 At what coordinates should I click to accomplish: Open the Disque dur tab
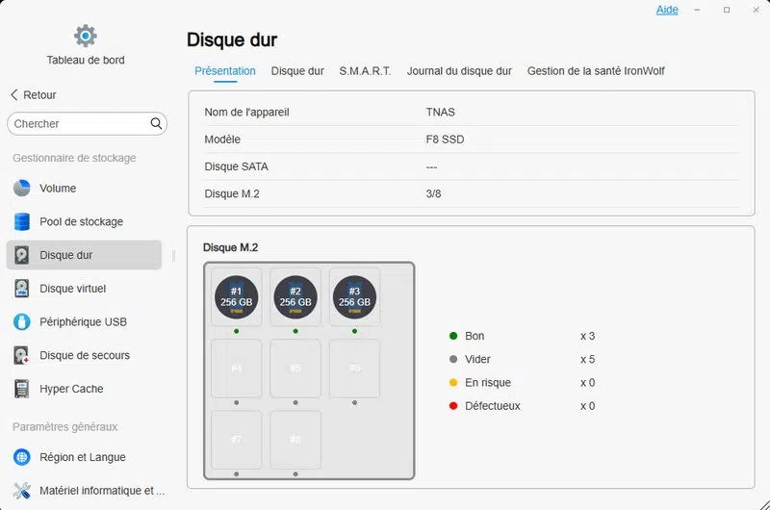(x=297, y=71)
